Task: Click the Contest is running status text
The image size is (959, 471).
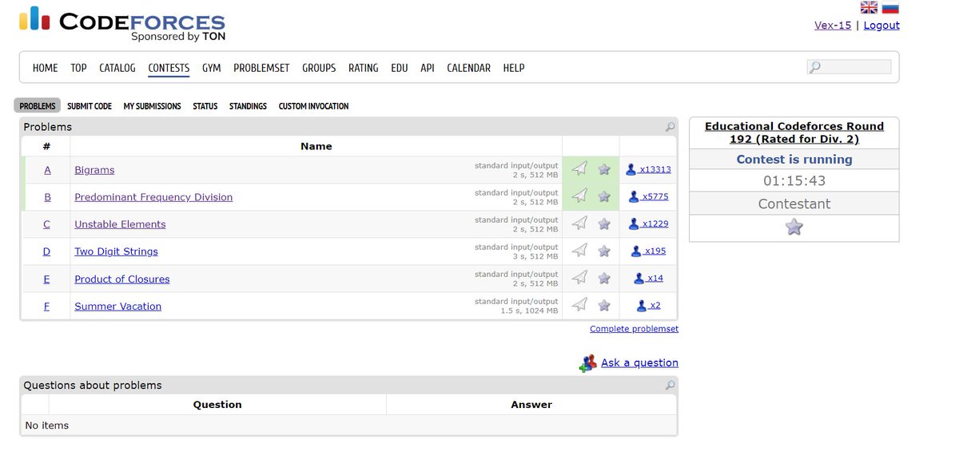Action: point(794,159)
